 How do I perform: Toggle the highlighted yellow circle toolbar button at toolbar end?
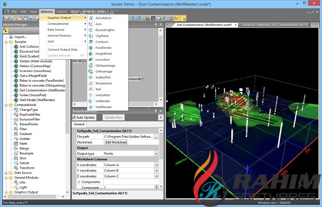pos(184,18)
